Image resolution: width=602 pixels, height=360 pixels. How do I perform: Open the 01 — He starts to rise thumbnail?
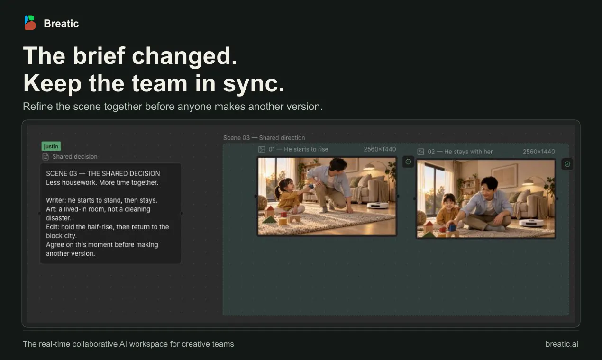tap(327, 196)
